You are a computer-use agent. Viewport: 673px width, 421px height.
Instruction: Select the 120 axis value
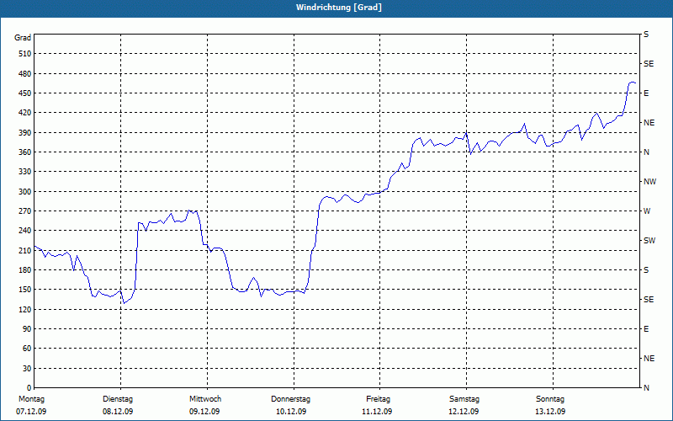[25, 310]
